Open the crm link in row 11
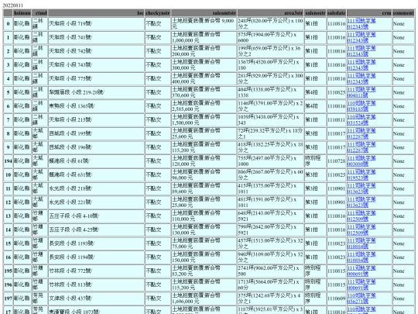Screen dimensions: 418x314 (361, 188)
